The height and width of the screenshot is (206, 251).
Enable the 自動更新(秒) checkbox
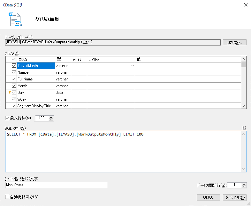tap(7, 197)
